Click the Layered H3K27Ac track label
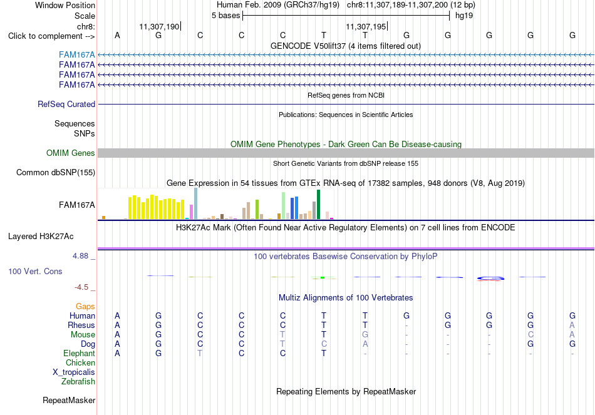Image resolution: width=595 pixels, height=415 pixels. tap(41, 237)
